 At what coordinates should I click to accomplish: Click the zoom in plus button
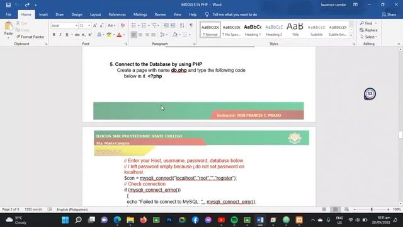(388, 209)
